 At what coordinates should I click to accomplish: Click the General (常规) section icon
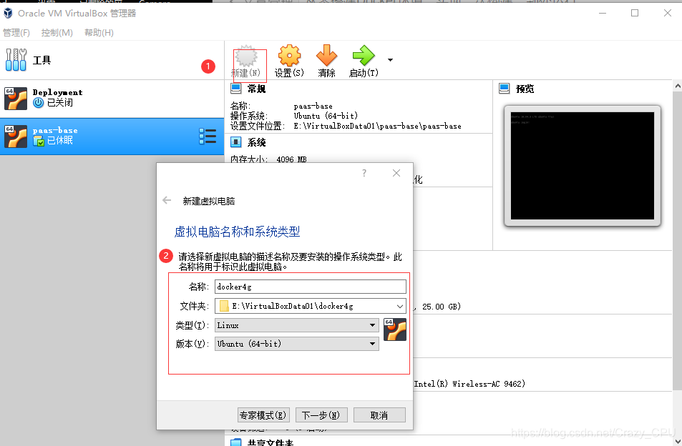tap(235, 89)
